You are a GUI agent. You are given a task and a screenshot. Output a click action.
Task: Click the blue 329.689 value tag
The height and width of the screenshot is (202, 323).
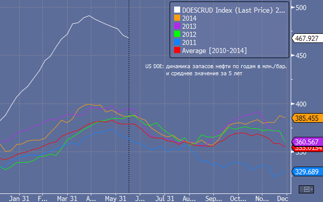point(308,172)
